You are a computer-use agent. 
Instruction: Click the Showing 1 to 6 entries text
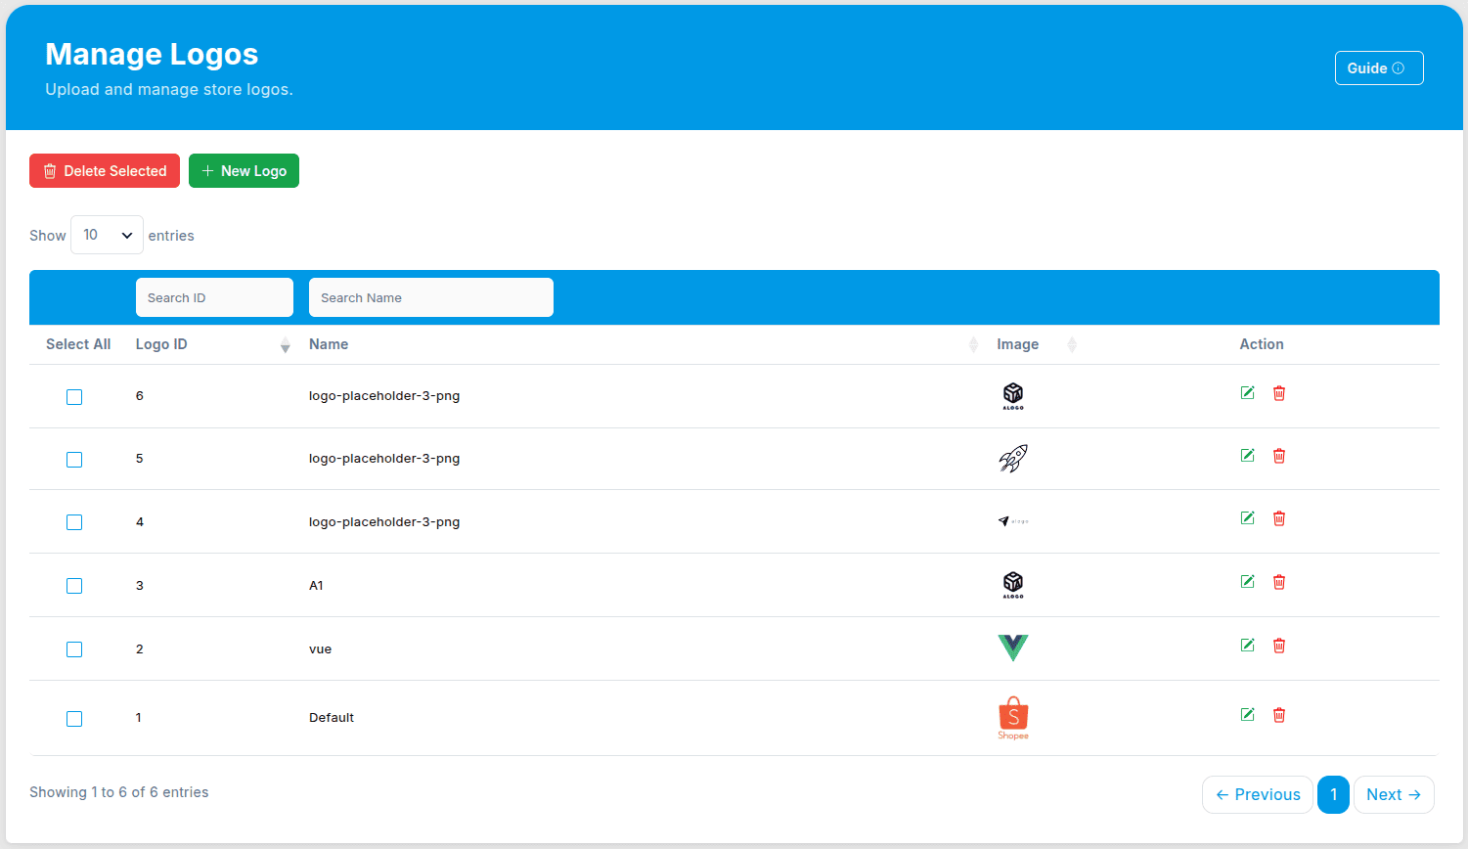pos(118,792)
